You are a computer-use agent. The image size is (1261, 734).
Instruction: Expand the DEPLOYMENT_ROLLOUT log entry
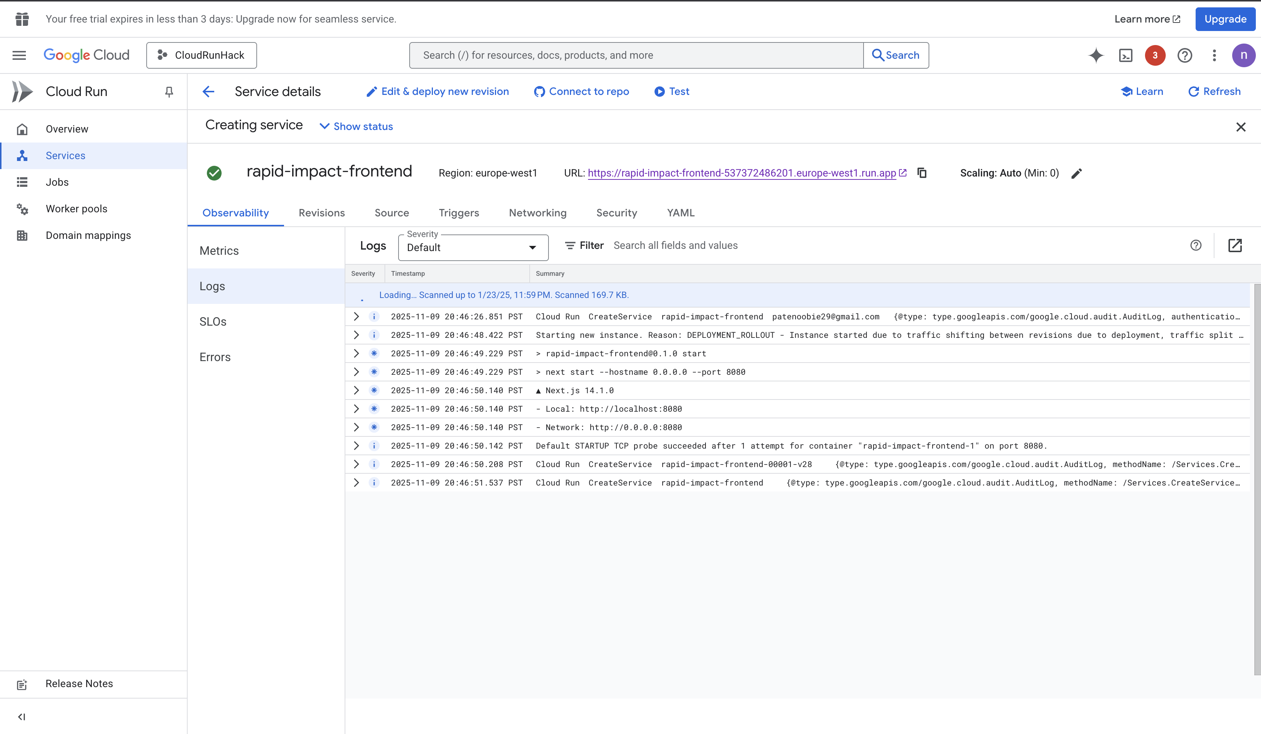pyautogui.click(x=356, y=335)
